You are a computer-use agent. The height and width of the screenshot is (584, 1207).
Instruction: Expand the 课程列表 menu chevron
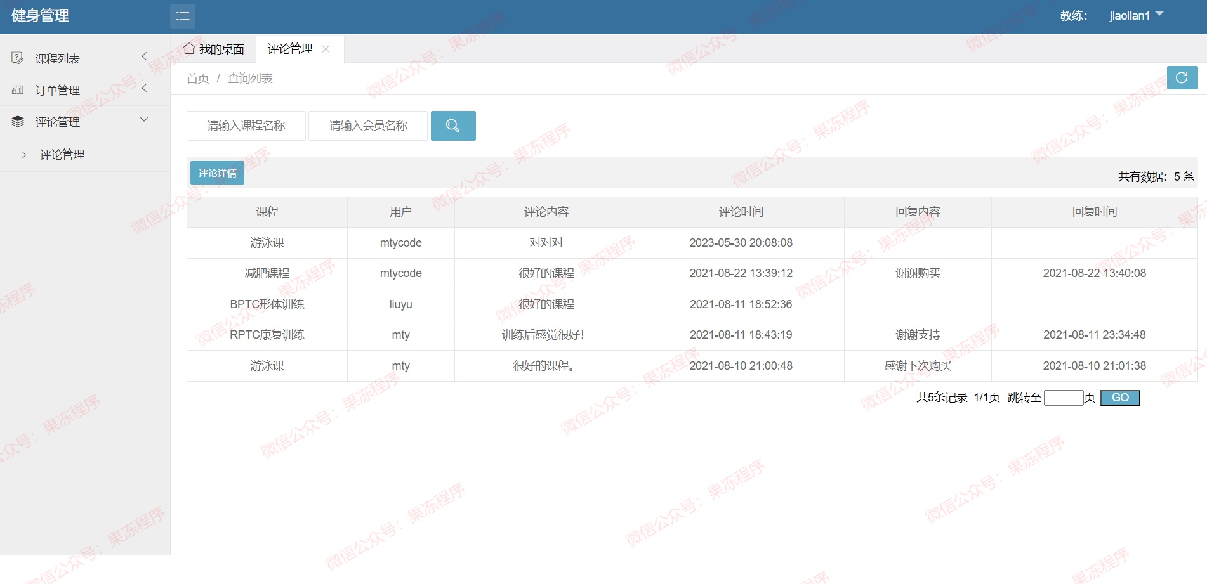tap(144, 56)
